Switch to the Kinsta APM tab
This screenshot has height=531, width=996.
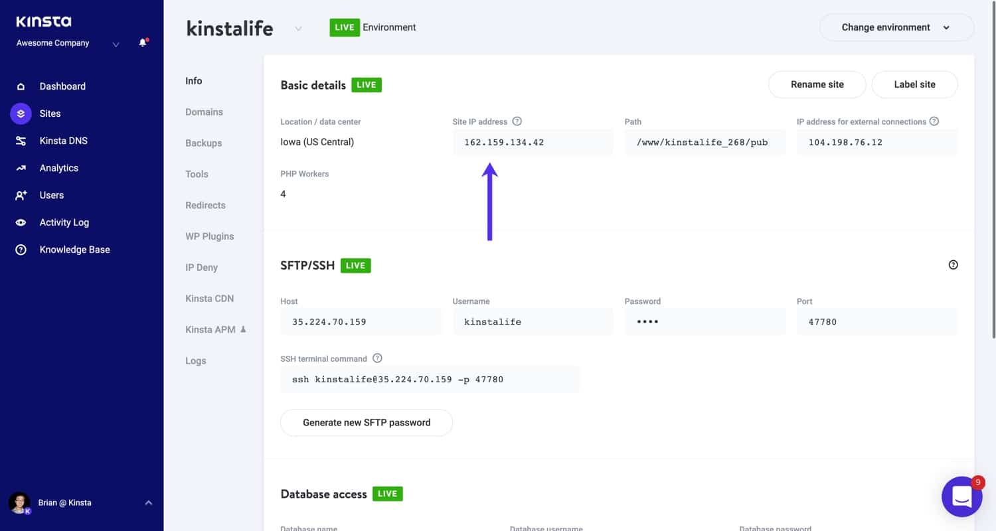[210, 330]
